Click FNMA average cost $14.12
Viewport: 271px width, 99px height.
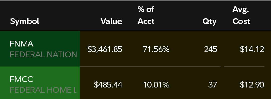pos(252,49)
